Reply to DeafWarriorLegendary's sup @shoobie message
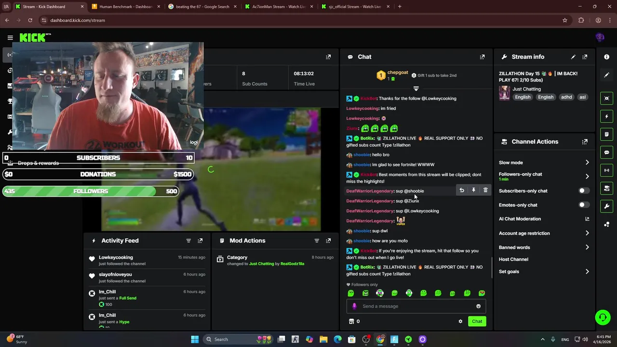Viewport: 617px width, 347px height. coord(462,190)
